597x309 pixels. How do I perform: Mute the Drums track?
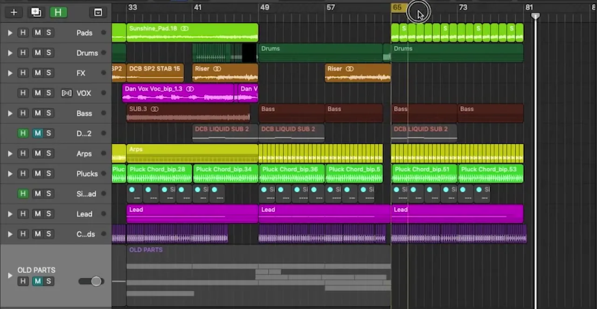(x=37, y=53)
